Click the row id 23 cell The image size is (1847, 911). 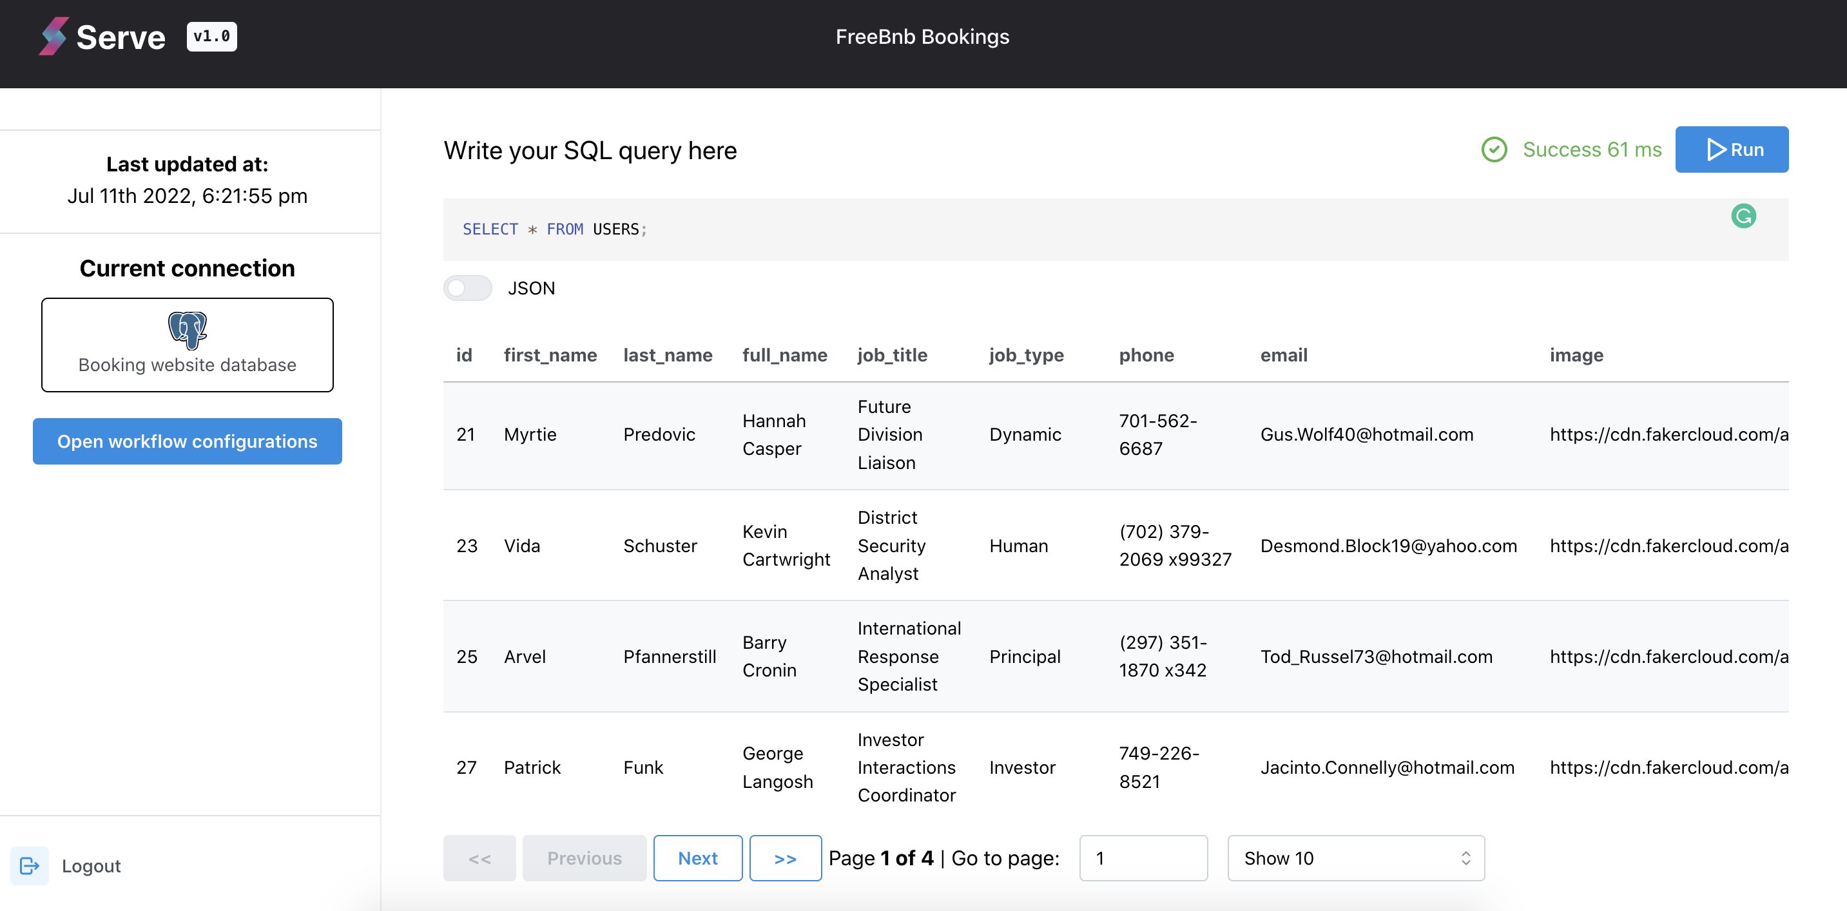pos(467,546)
